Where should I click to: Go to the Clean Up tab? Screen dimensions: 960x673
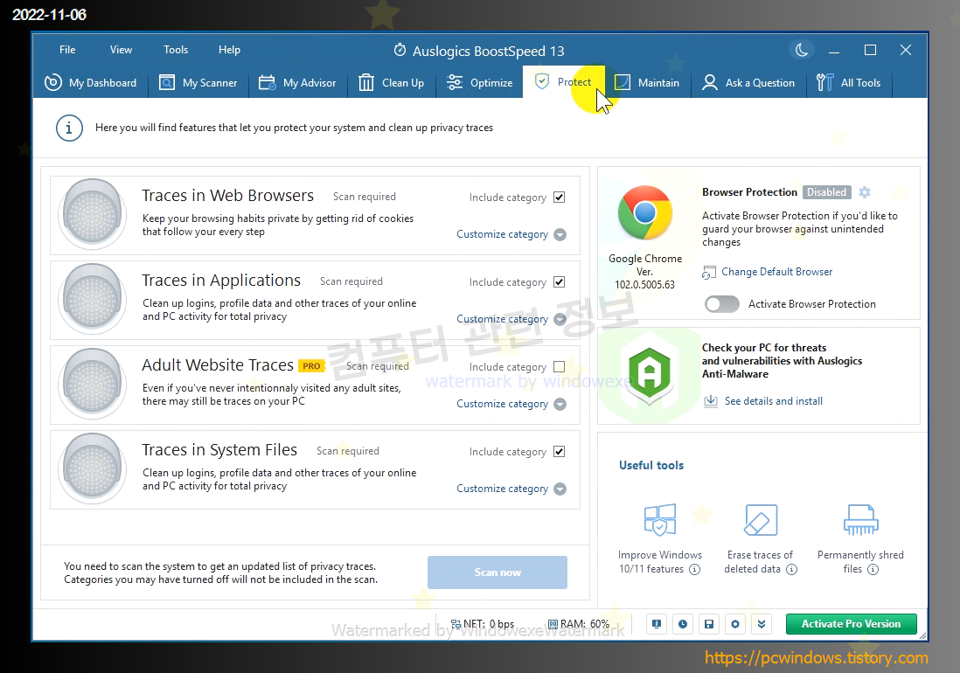(x=391, y=82)
